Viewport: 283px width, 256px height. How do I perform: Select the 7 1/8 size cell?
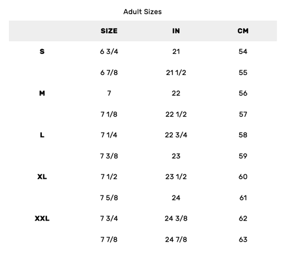(x=109, y=114)
